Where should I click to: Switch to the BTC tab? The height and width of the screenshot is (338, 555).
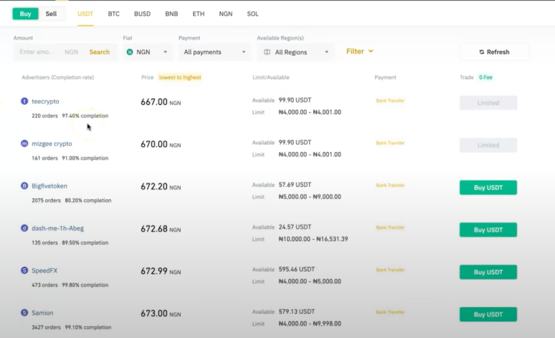coord(114,13)
